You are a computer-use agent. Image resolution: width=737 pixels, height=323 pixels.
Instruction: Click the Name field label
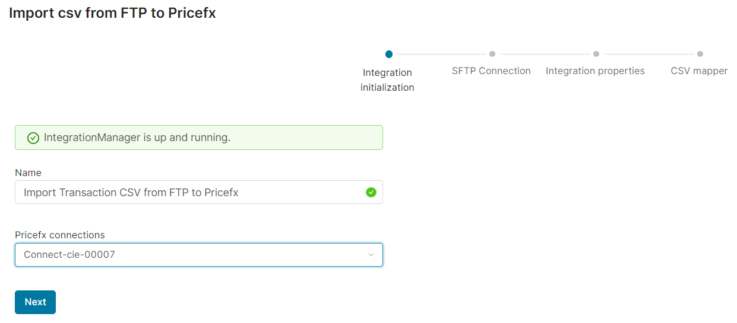[x=28, y=172]
